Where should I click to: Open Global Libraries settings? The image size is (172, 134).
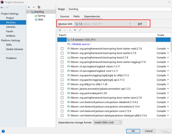(x=15, y=49)
